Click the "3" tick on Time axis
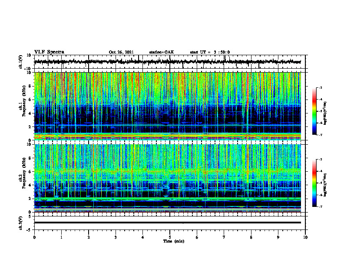The width and height of the screenshot is (344, 266). pos(116,237)
